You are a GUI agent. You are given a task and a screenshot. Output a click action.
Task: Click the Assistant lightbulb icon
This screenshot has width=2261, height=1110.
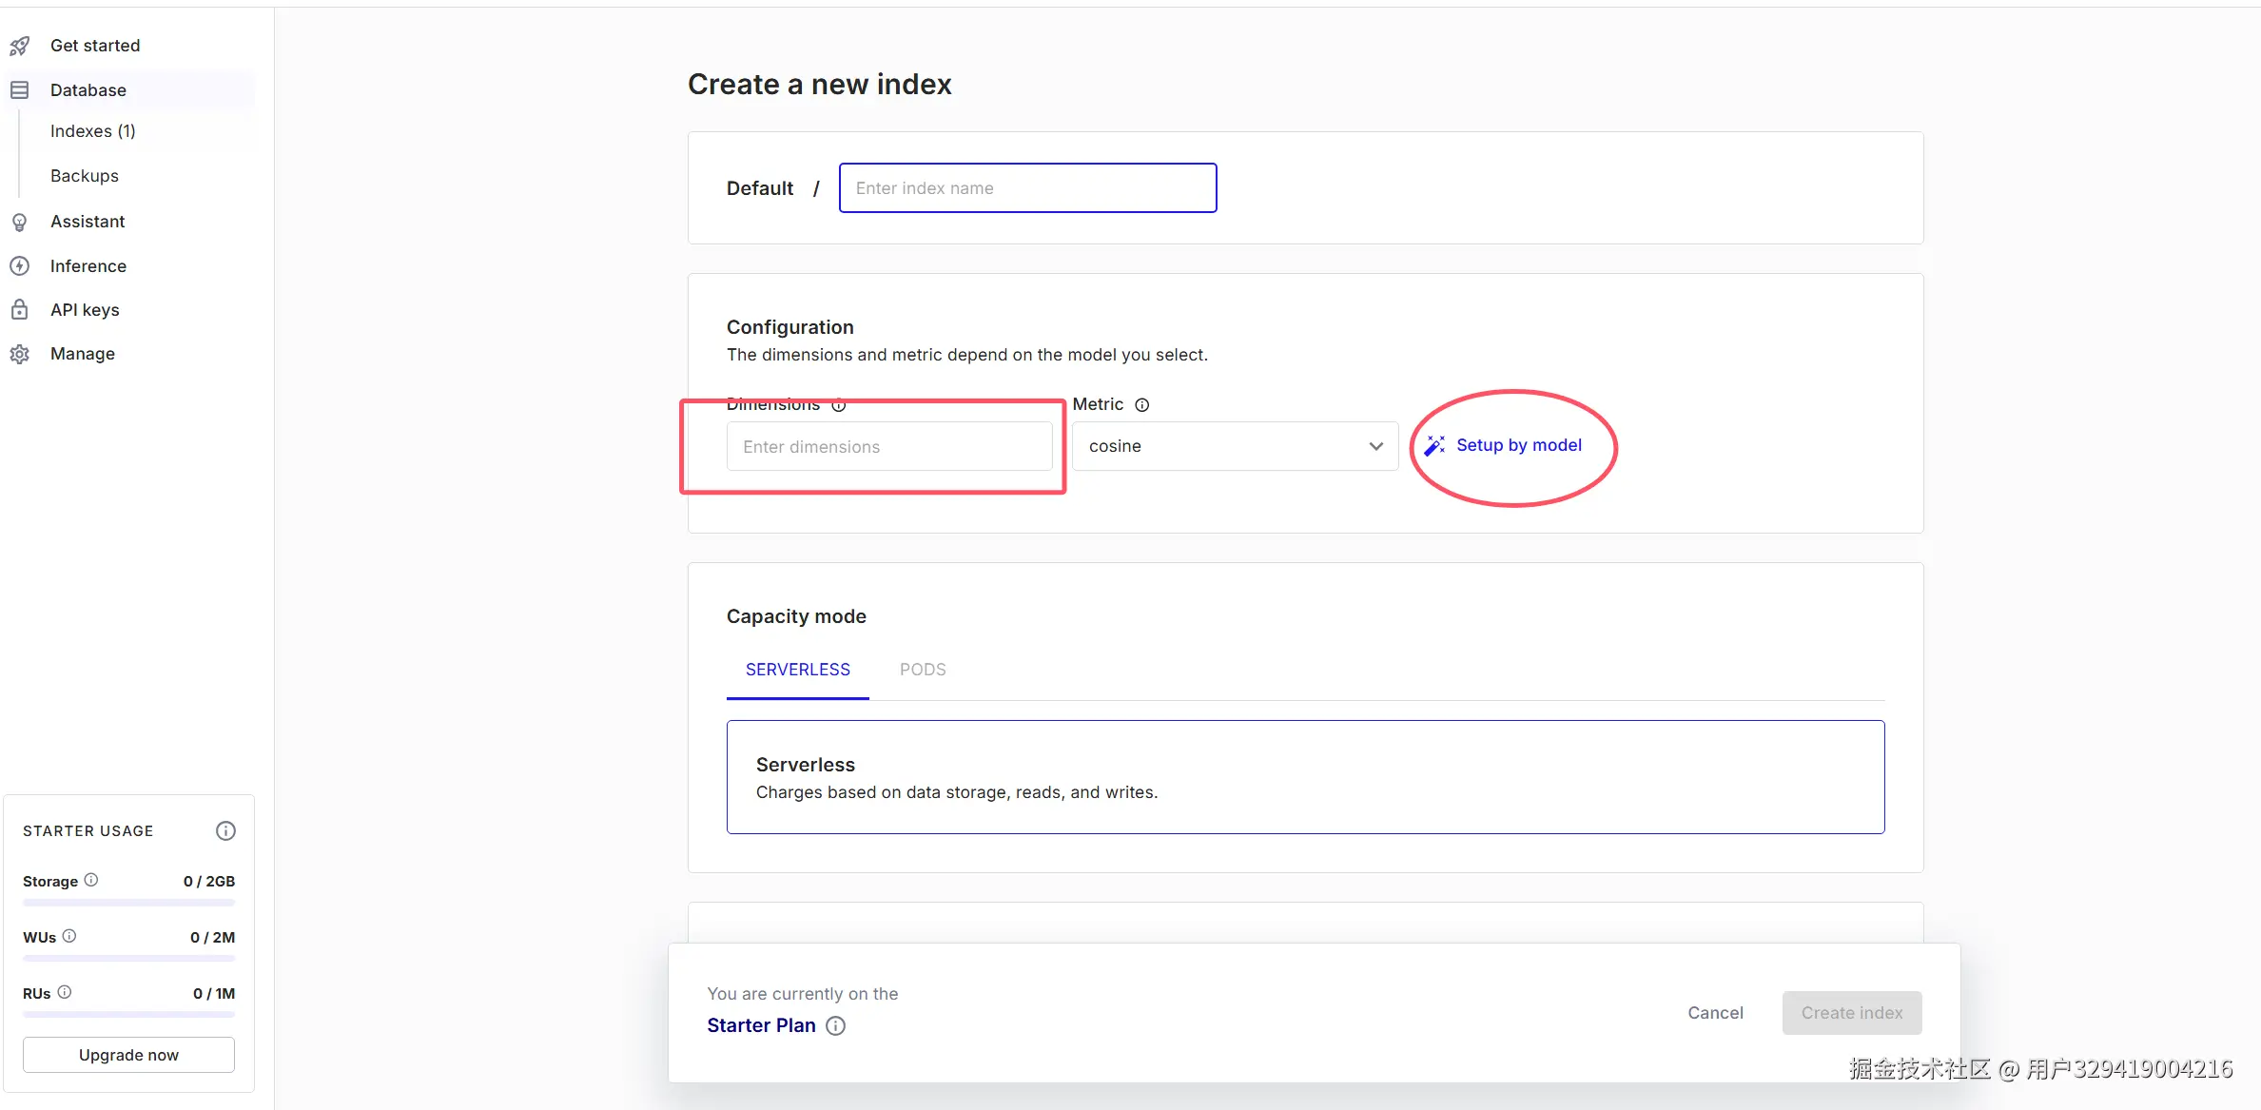[x=20, y=222]
